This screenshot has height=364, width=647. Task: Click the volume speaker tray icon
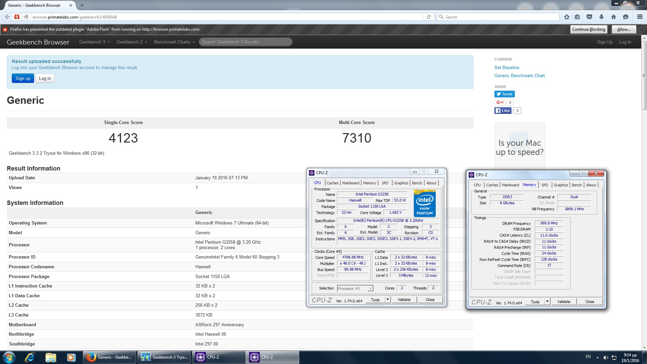click(606, 358)
